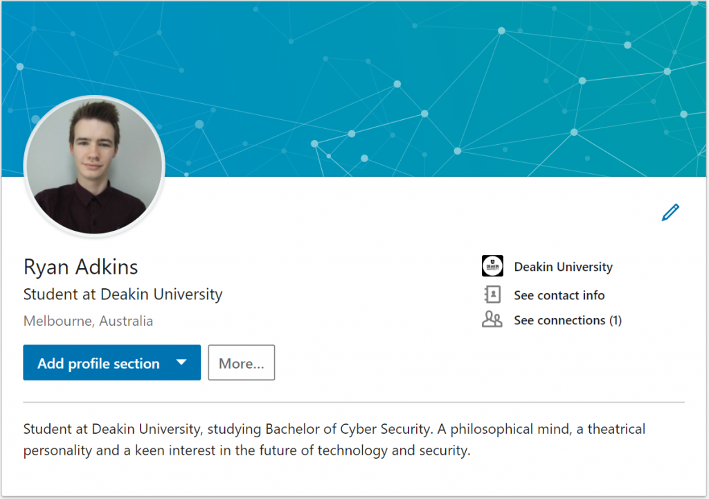
Task: Click the contact info address book icon
Action: 492,295
